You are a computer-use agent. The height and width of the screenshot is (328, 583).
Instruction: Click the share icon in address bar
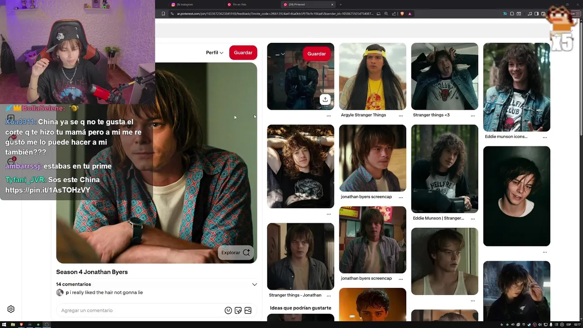pos(394,14)
